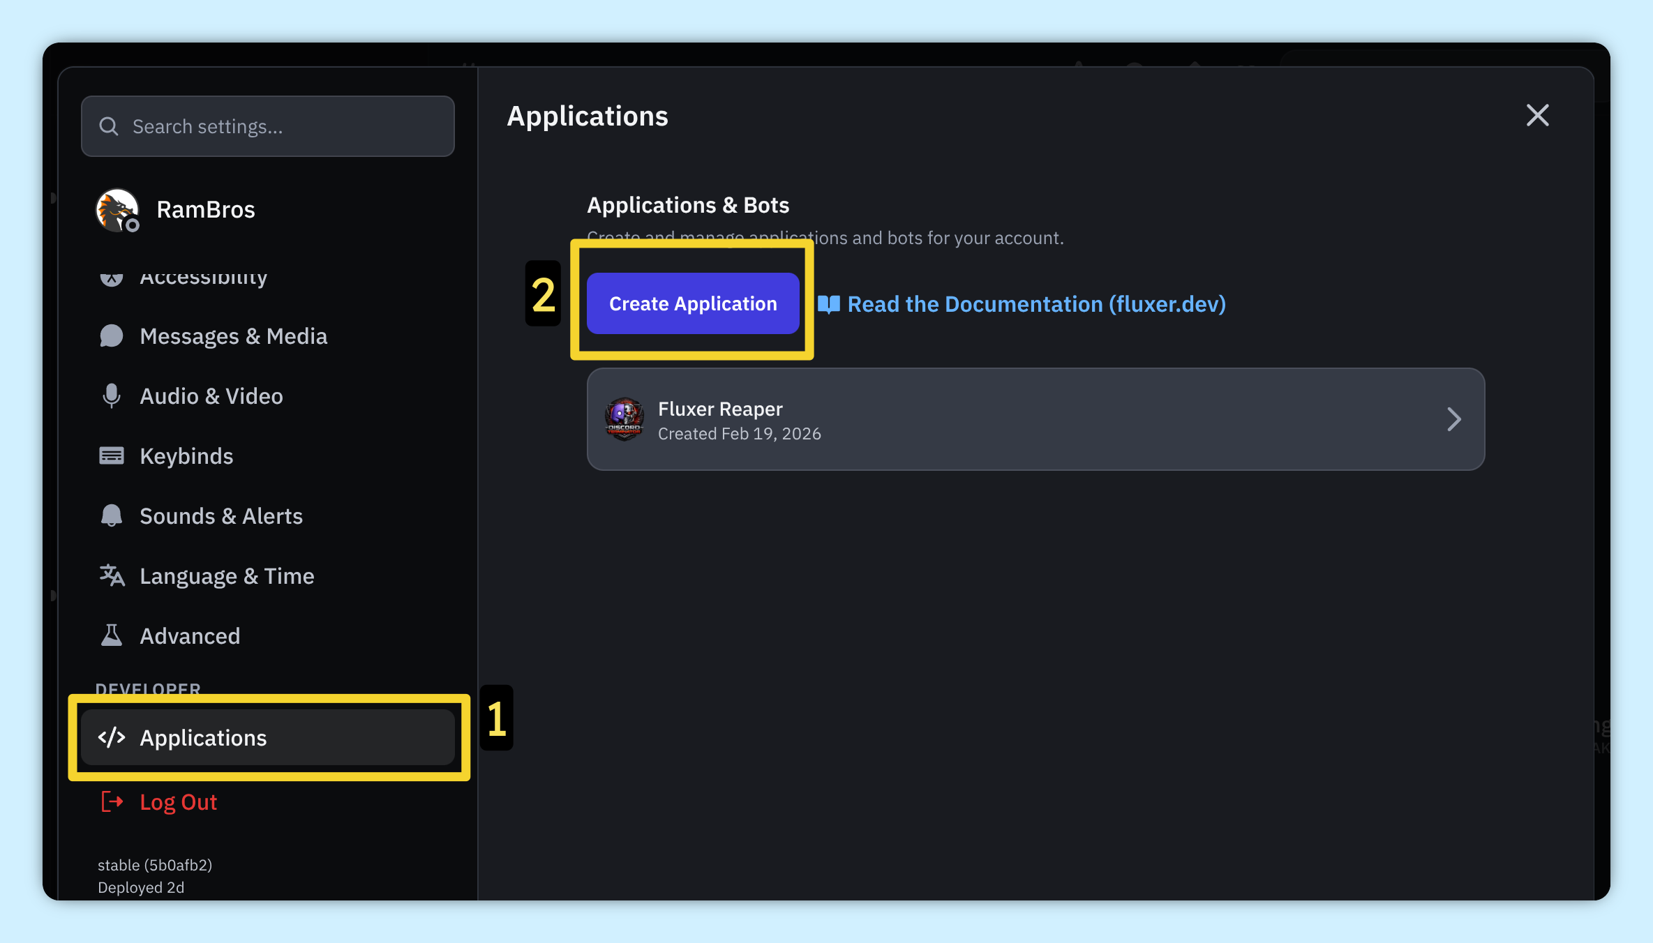Screen dimensions: 1653x943
Task: Close the settings dialog with X
Action: 1538,115
